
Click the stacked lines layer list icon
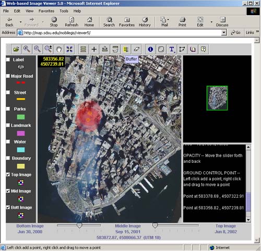click(x=84, y=49)
